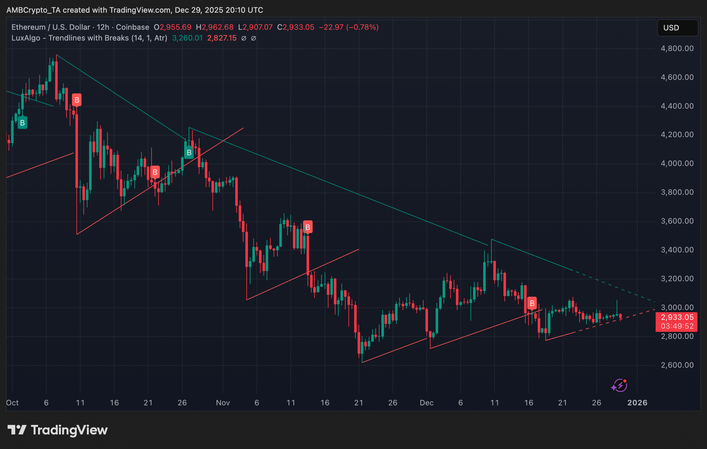The image size is (707, 449).
Task: Click the current price label 2,933.05
Action: pos(677,317)
